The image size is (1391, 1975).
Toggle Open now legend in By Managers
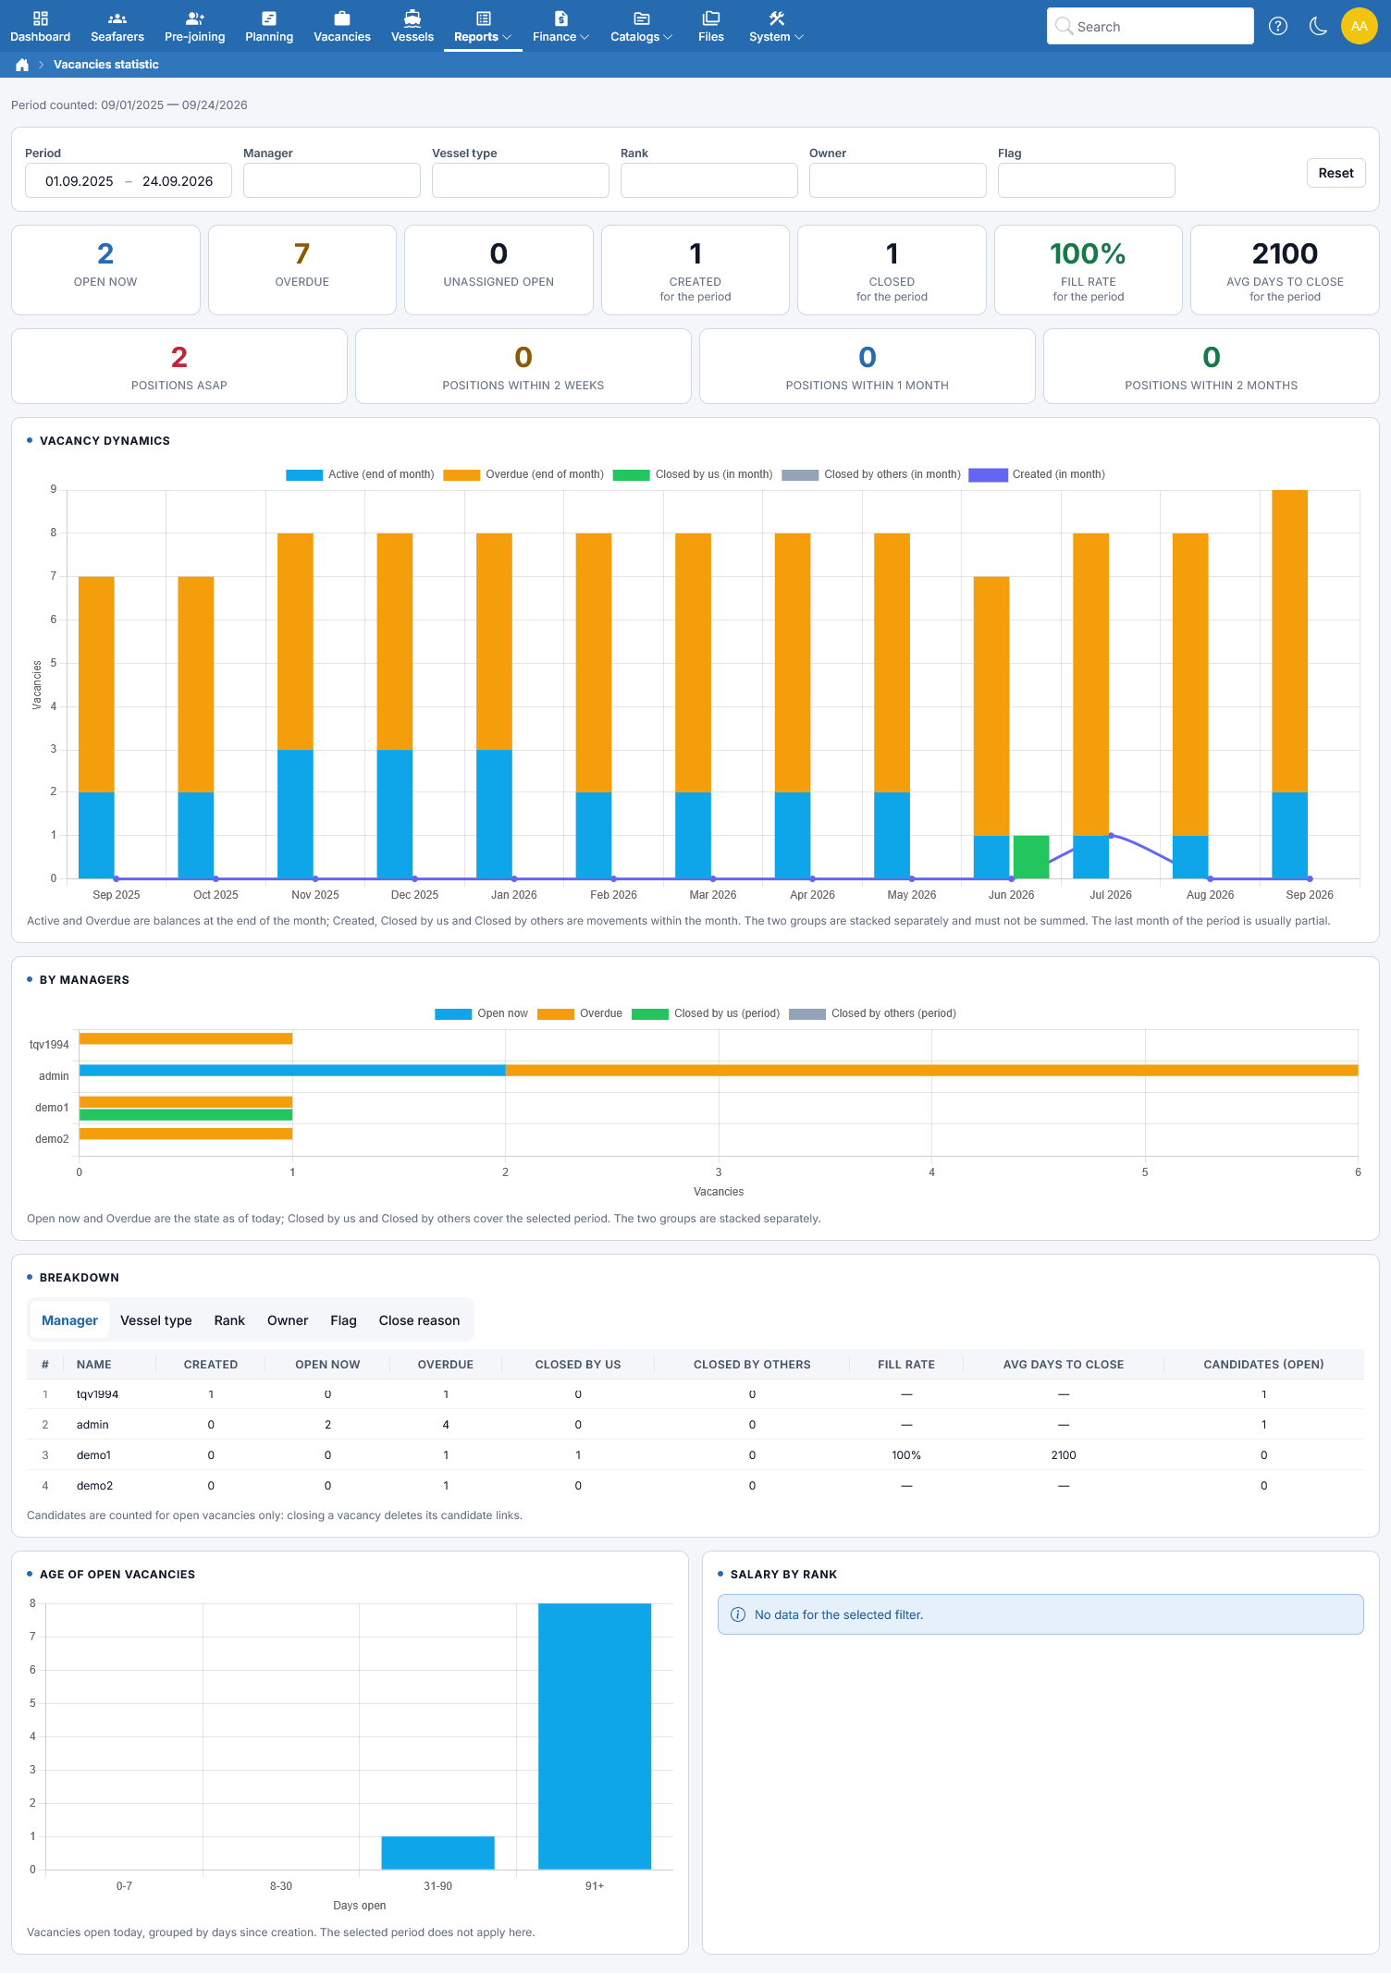(481, 1013)
